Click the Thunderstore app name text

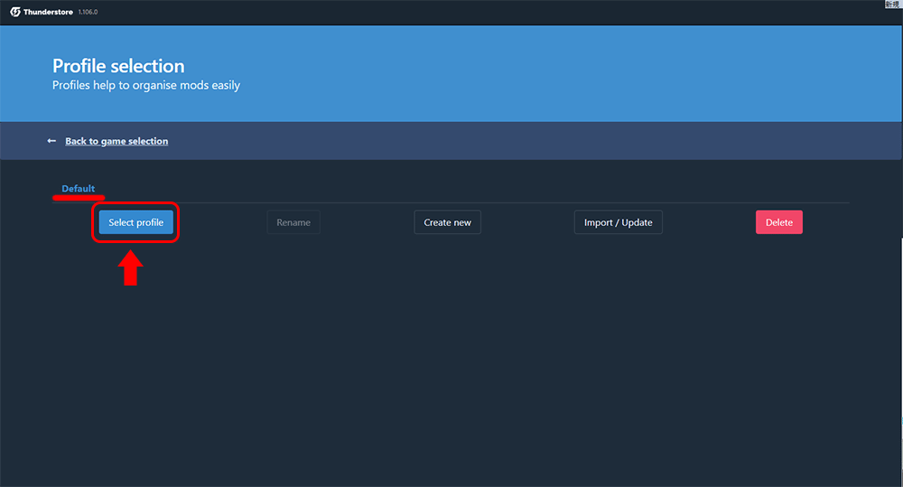tap(50, 12)
